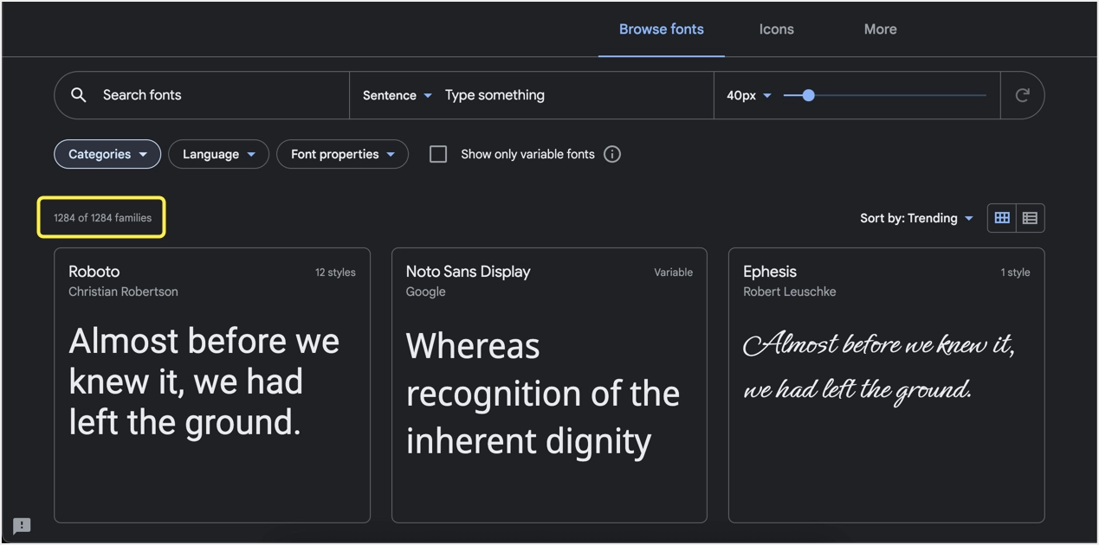Viewport: 1099px width, 545px height.
Task: Click the font size slider handle
Action: pyautogui.click(x=808, y=95)
